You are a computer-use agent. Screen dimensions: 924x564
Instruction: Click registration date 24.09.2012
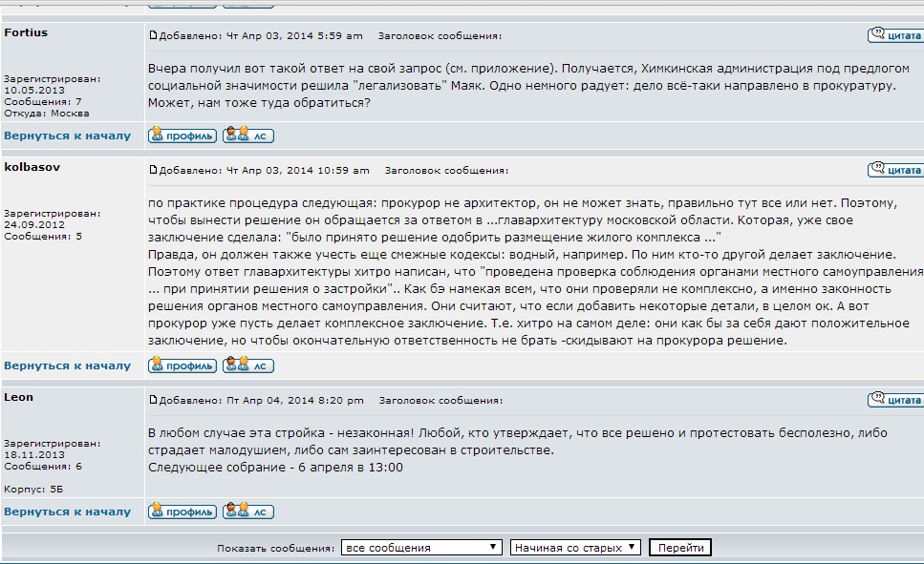tap(34, 225)
